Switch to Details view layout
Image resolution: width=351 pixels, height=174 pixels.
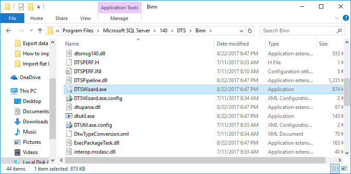coord(335,168)
